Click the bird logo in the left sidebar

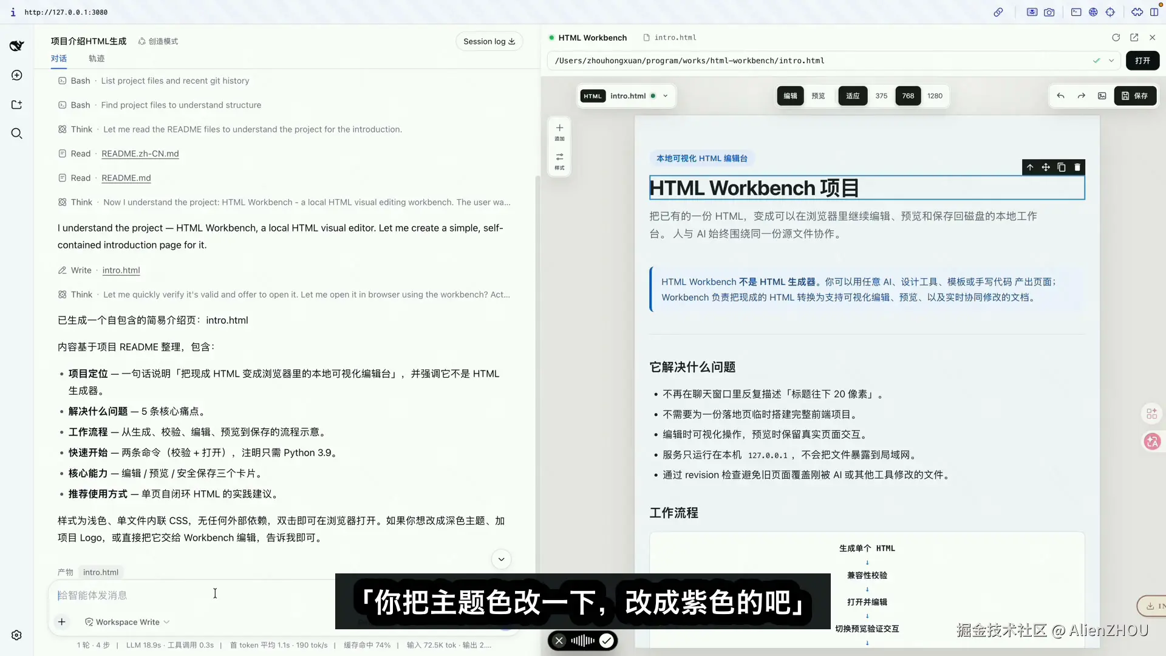coord(17,46)
